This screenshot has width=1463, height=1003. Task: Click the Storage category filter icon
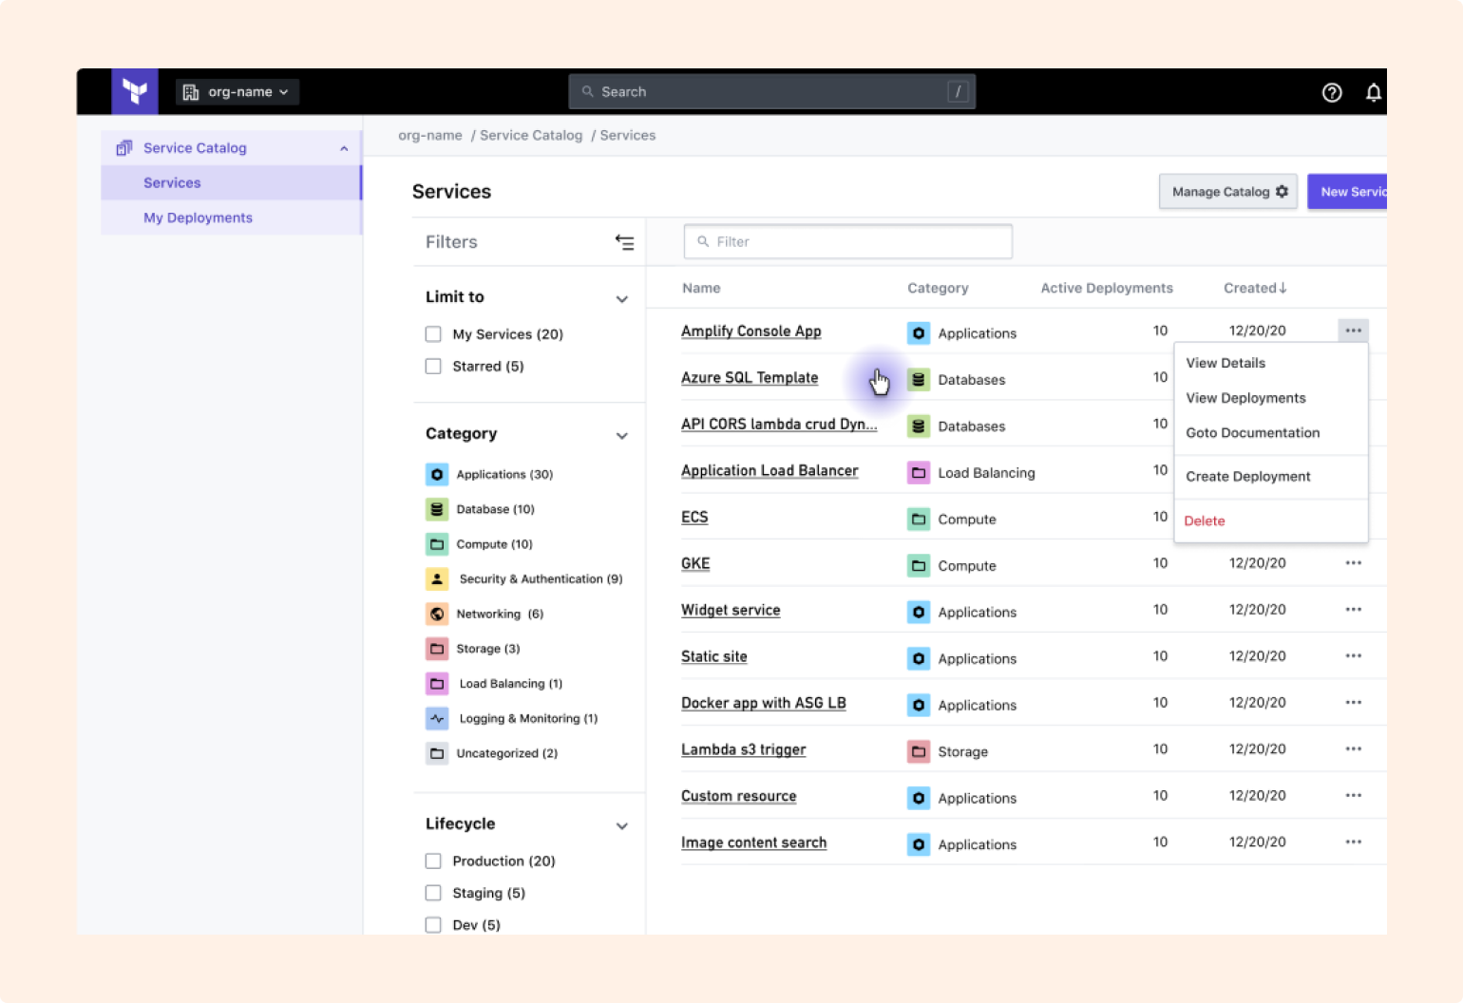click(437, 649)
